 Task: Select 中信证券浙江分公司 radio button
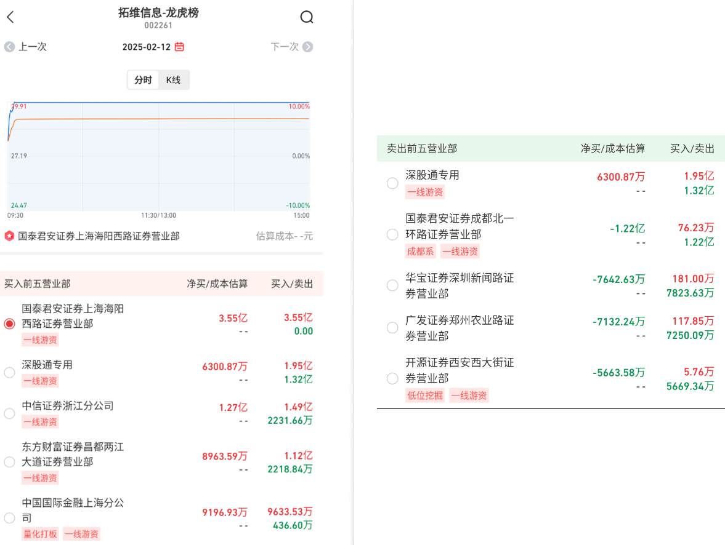point(9,413)
